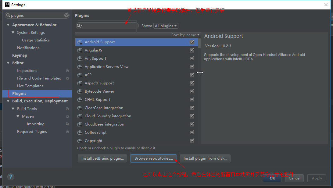The height and width of the screenshot is (188, 333).
Task: Toggle the Bytecode Viewer checkbox
Action: point(192,91)
